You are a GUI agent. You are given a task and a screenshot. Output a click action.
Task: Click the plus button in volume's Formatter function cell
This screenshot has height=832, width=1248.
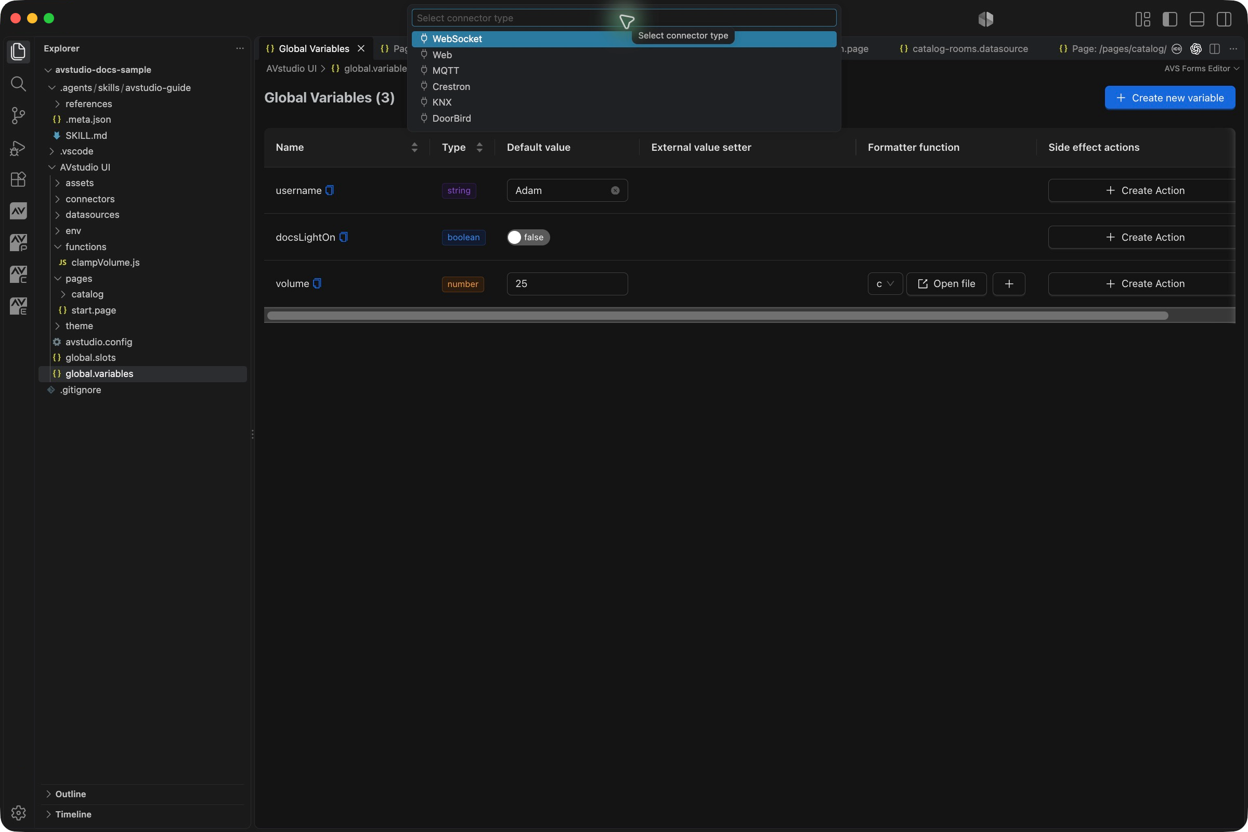(x=1009, y=284)
